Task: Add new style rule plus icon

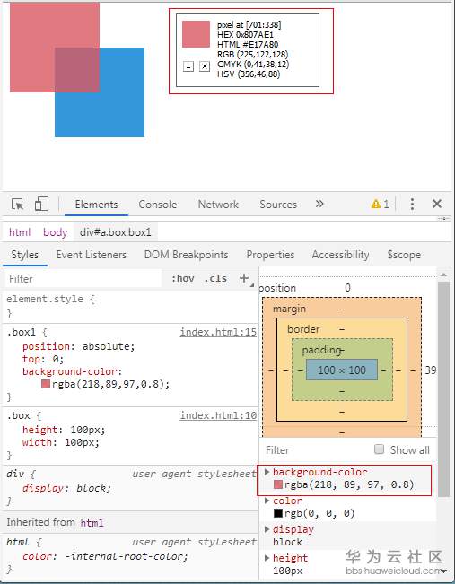Action: (244, 278)
